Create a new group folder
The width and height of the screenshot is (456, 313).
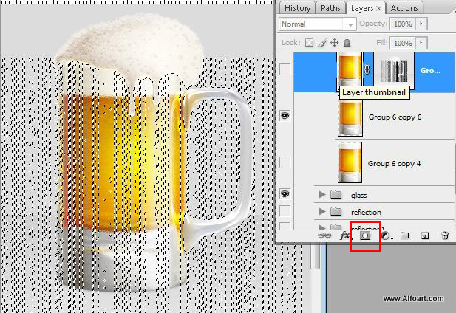pos(405,235)
